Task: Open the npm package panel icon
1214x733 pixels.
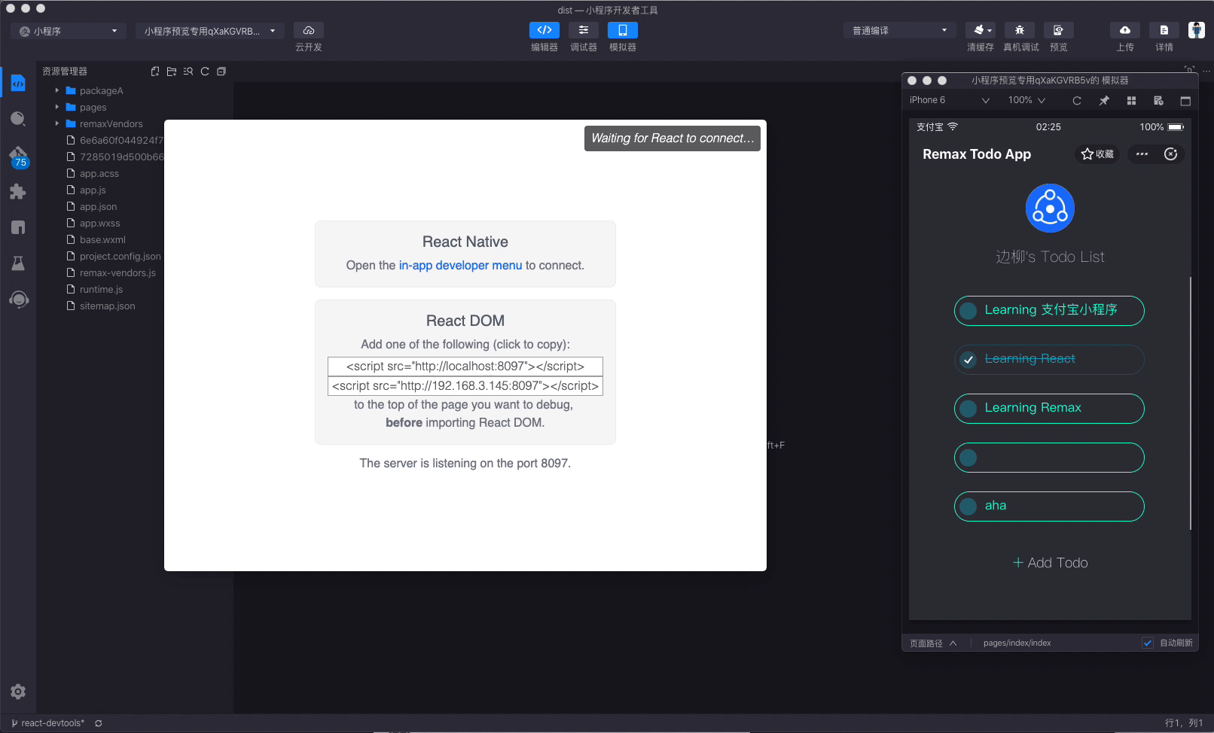Action: (x=18, y=227)
